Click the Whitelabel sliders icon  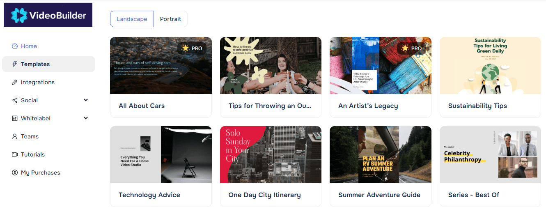click(x=15, y=118)
